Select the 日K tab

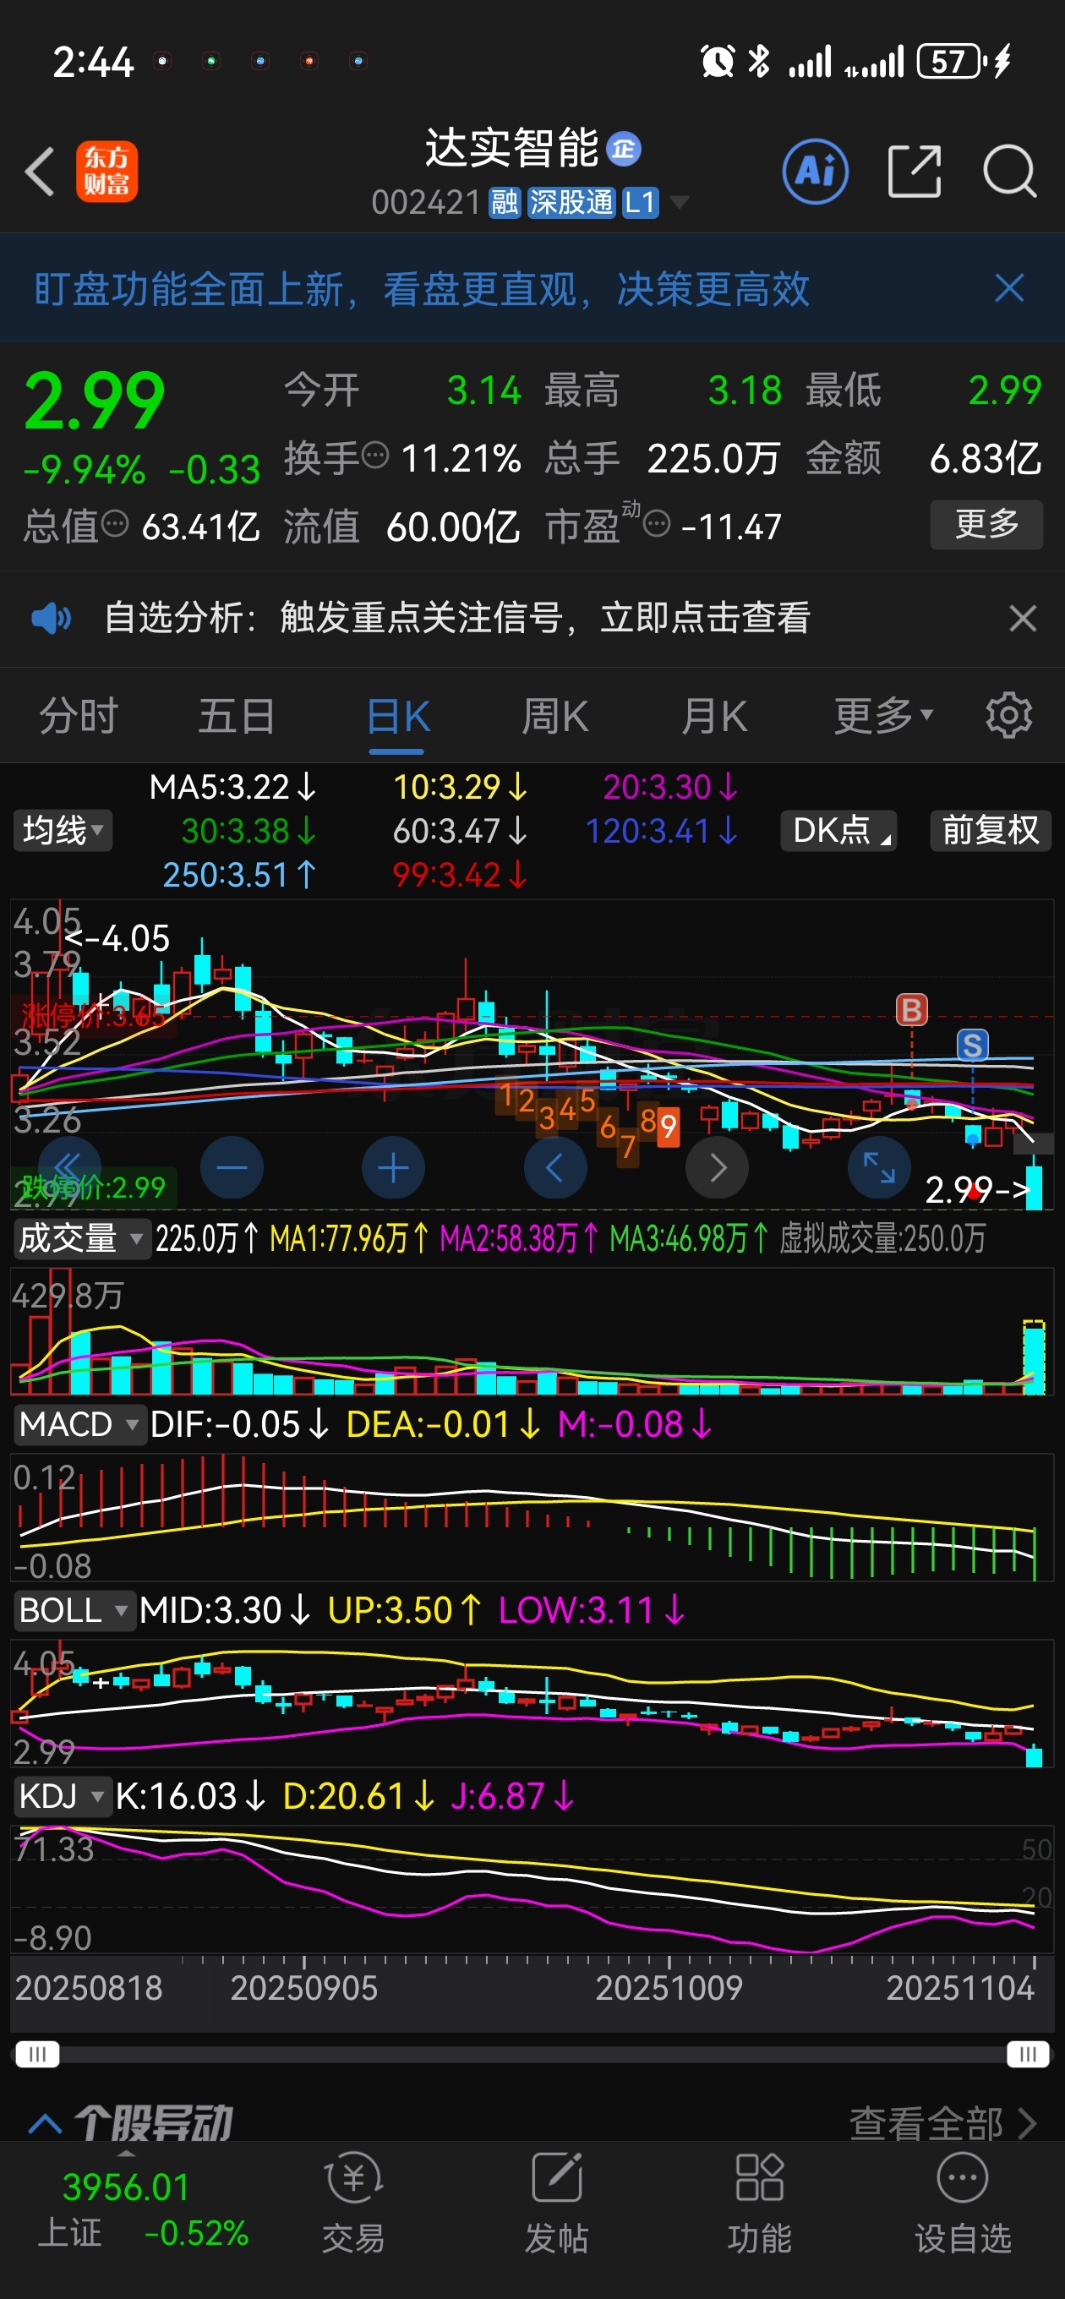[x=398, y=716]
